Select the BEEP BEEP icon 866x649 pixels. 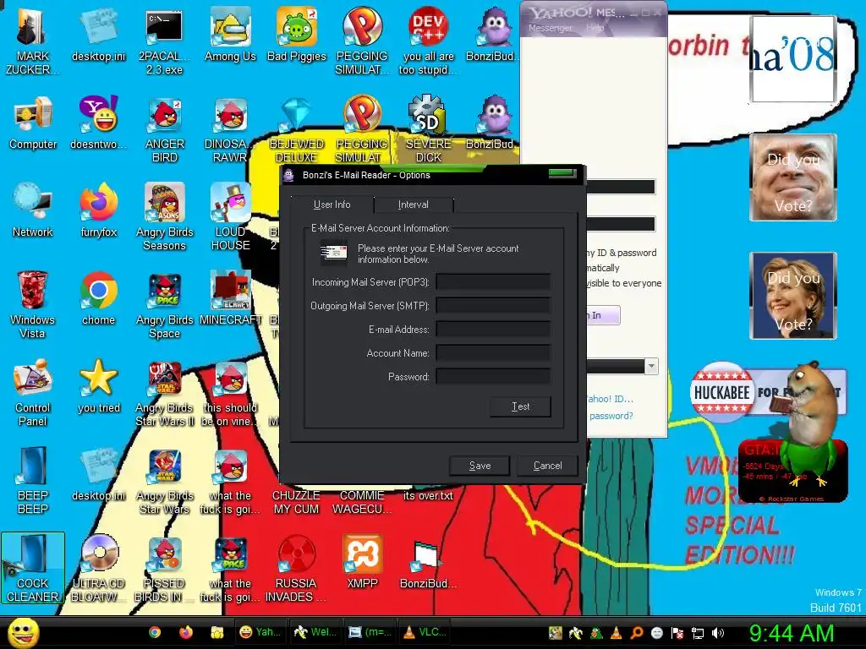click(33, 480)
